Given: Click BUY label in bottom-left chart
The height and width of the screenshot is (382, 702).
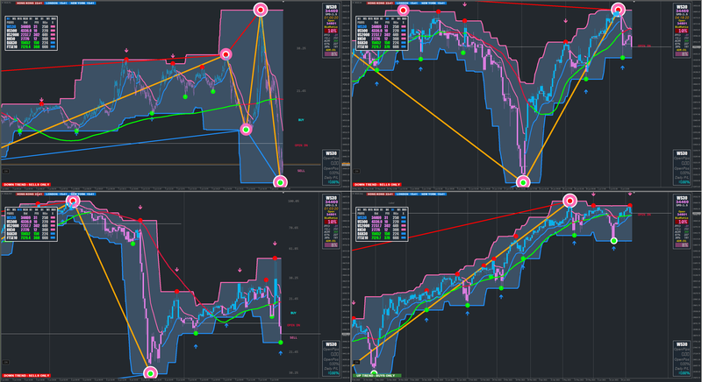Looking at the screenshot, I should pos(294,313).
